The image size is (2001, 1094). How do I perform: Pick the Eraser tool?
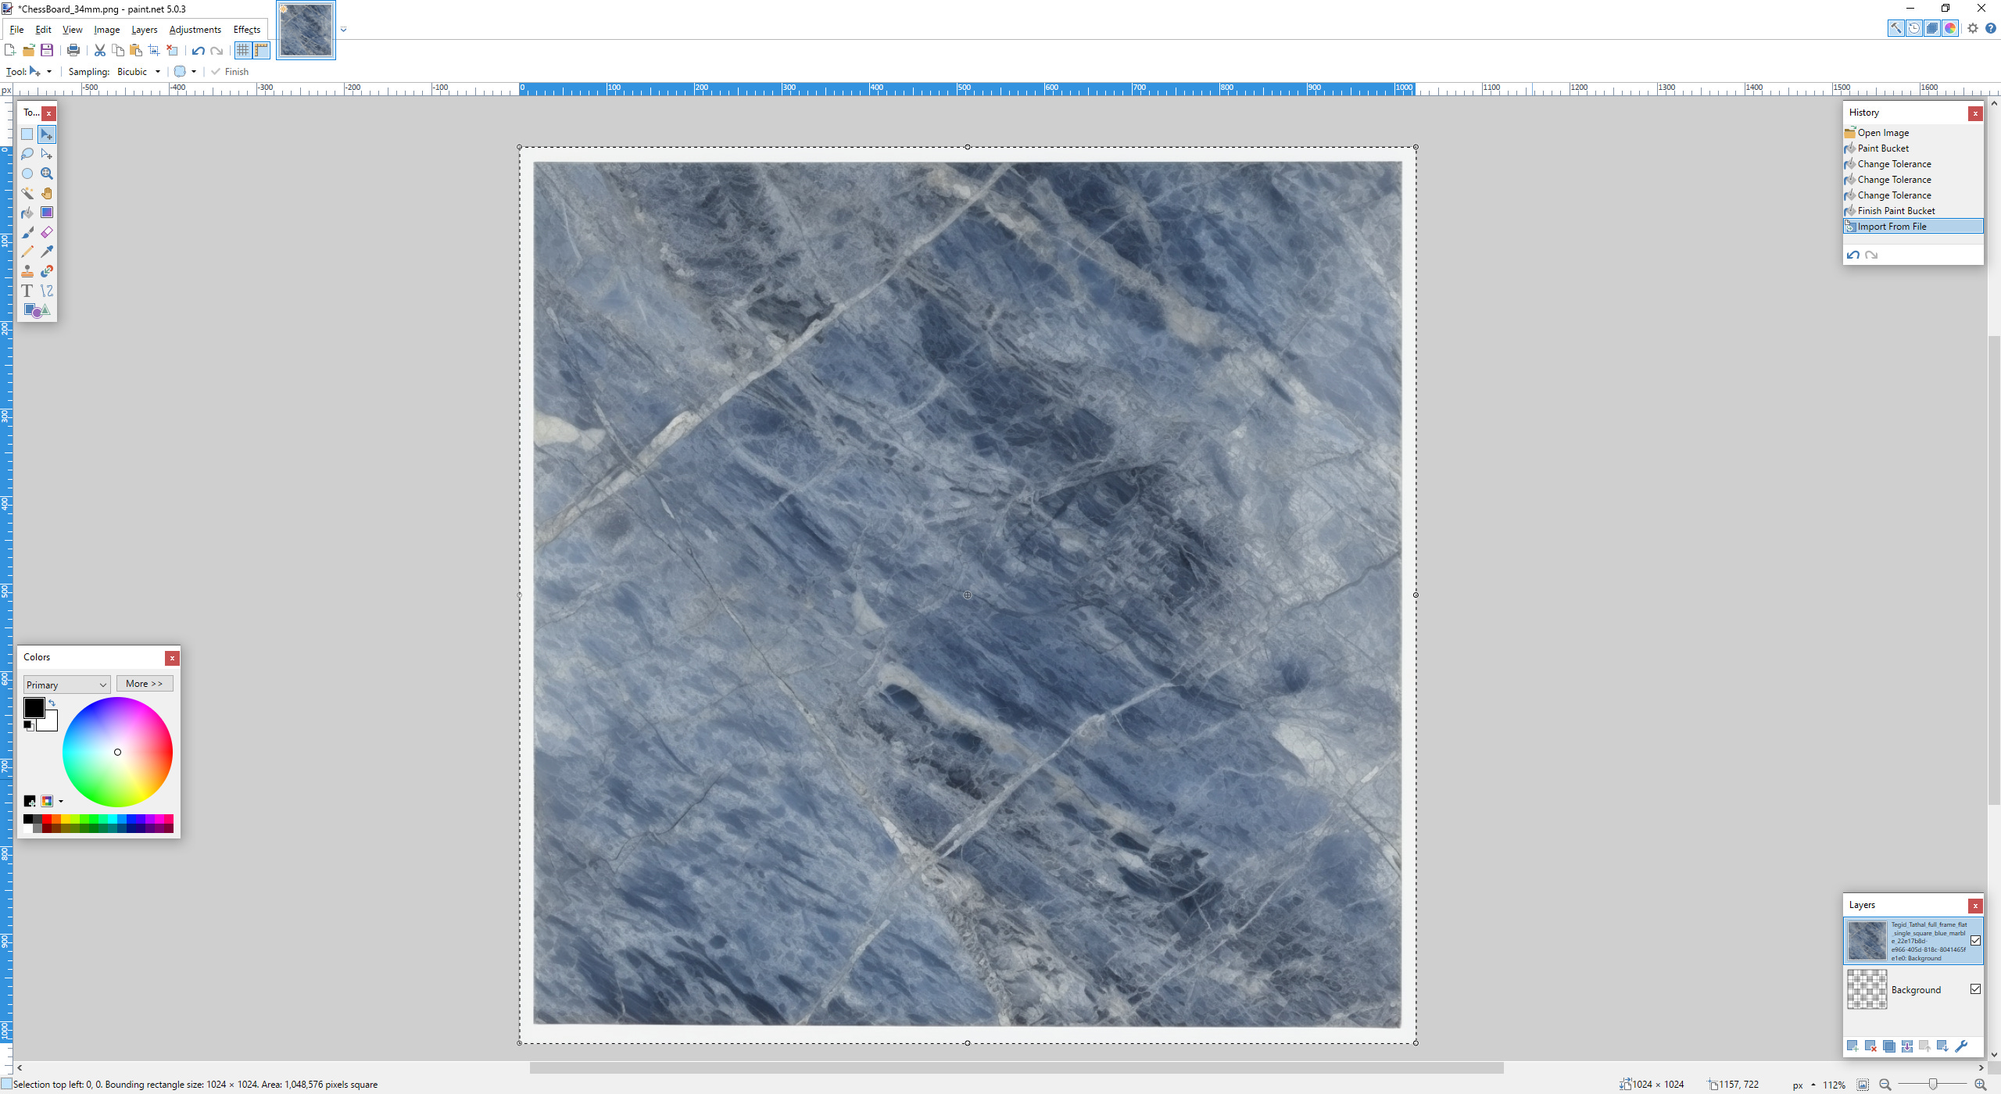[x=47, y=232]
